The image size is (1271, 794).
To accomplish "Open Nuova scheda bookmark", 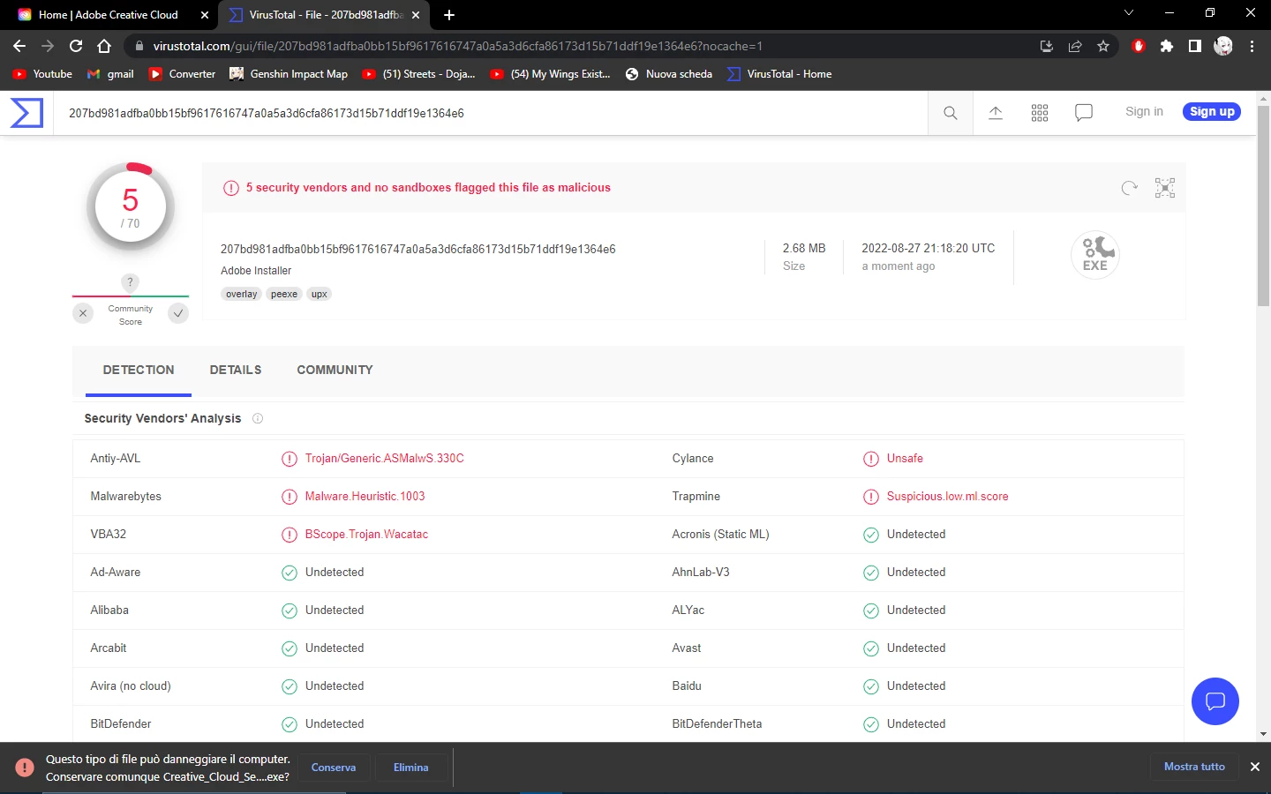I will click(x=669, y=74).
